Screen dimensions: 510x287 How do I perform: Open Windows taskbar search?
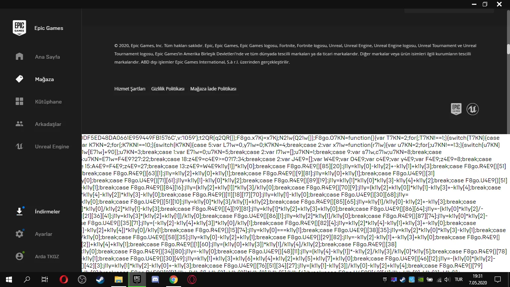click(27, 280)
